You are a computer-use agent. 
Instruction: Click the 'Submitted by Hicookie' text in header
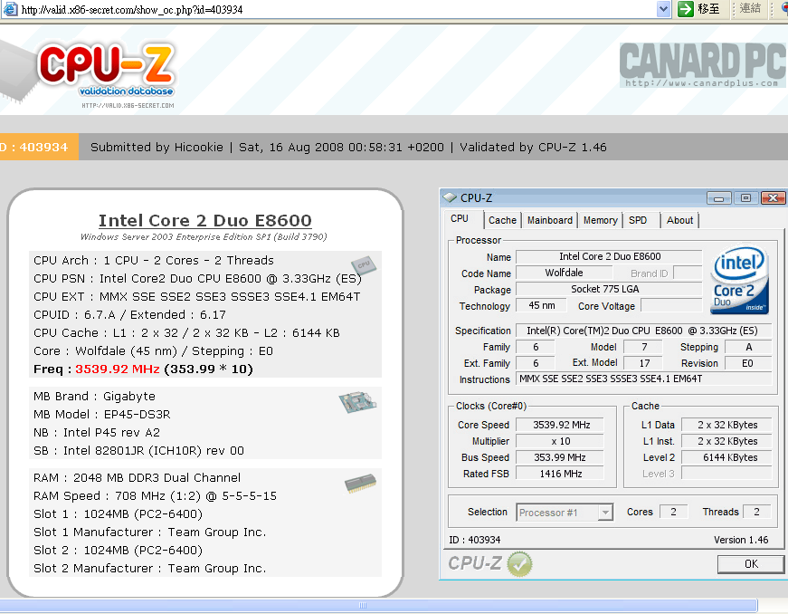pos(157,147)
